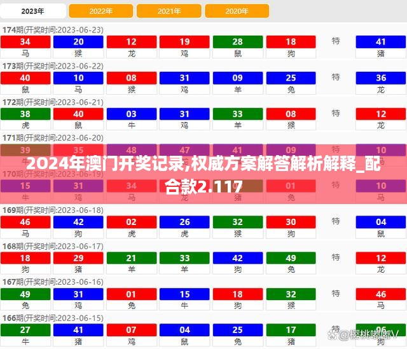Show the 2020年 lottery records tab

(x=237, y=11)
